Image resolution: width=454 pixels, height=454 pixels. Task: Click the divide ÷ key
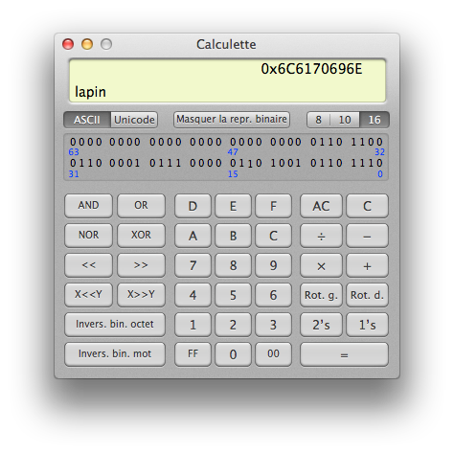pos(321,236)
